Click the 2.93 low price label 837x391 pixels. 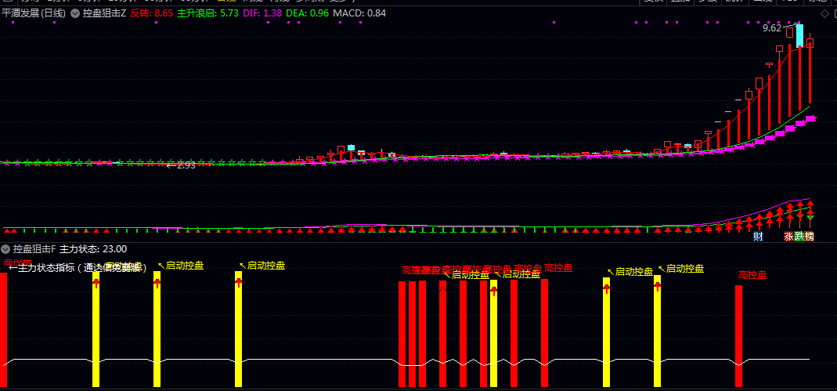(x=186, y=165)
